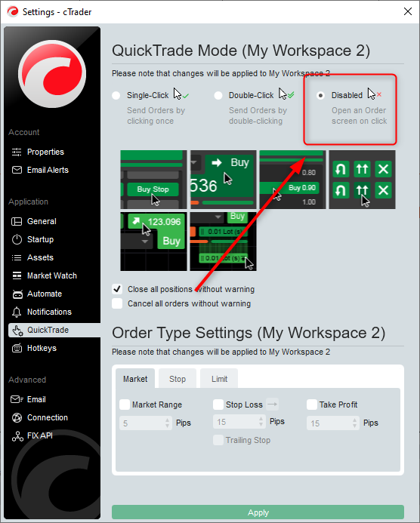The height and width of the screenshot is (523, 420).
Task: Close the Settings window
Action: (408, 11)
